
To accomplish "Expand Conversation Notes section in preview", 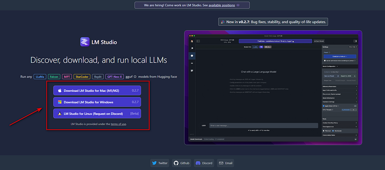I will [340, 135].
